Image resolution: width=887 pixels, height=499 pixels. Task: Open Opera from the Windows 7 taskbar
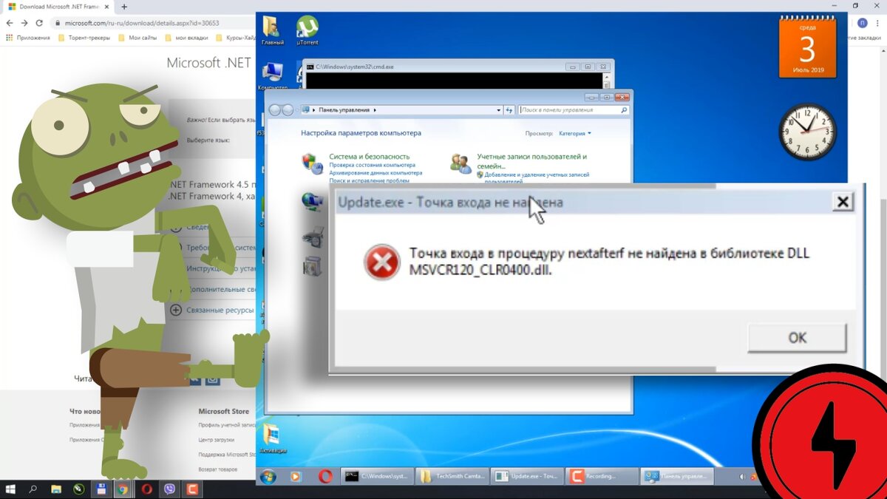pyautogui.click(x=324, y=476)
